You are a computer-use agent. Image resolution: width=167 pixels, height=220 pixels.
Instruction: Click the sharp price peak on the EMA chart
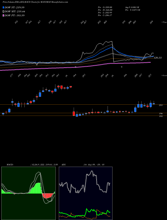(x=112, y=41)
